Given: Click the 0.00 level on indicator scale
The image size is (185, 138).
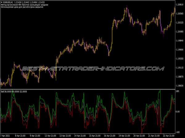Looking at the screenshot, I should (178, 112).
